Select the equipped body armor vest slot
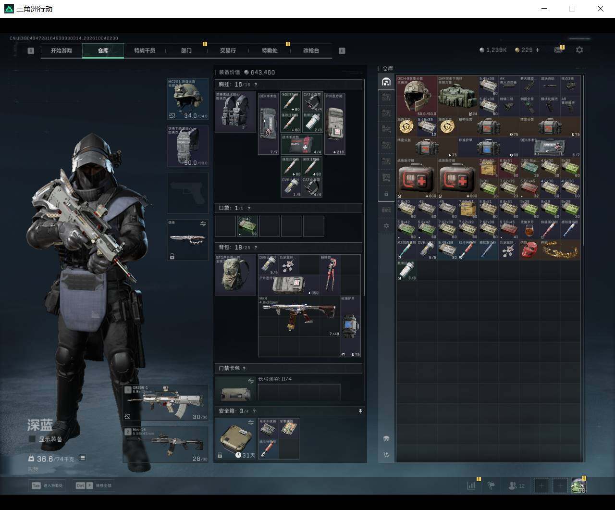Viewport: 615px width, 510px height. (x=187, y=146)
